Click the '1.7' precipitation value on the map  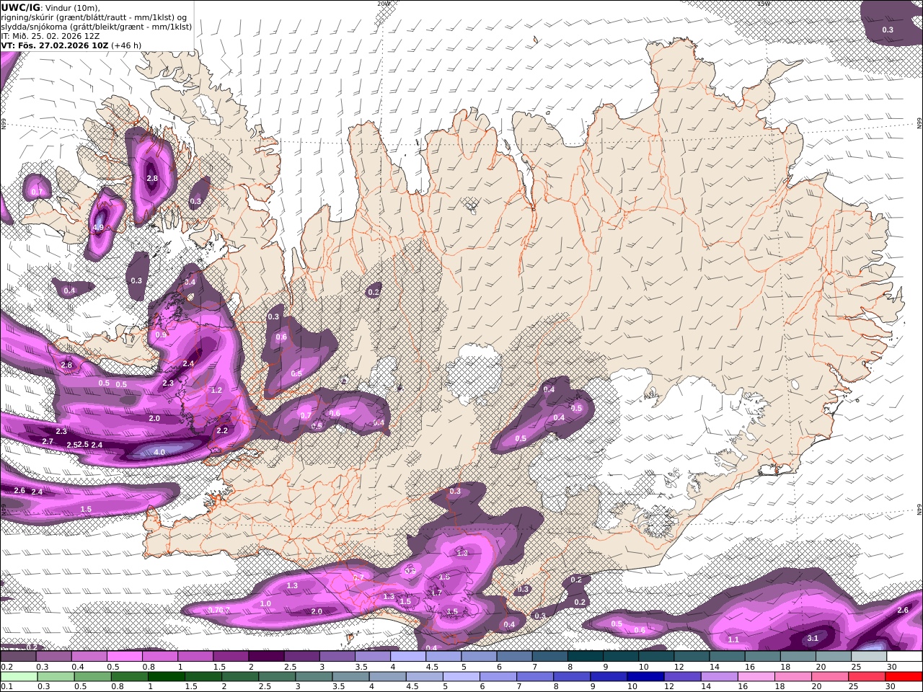436,593
